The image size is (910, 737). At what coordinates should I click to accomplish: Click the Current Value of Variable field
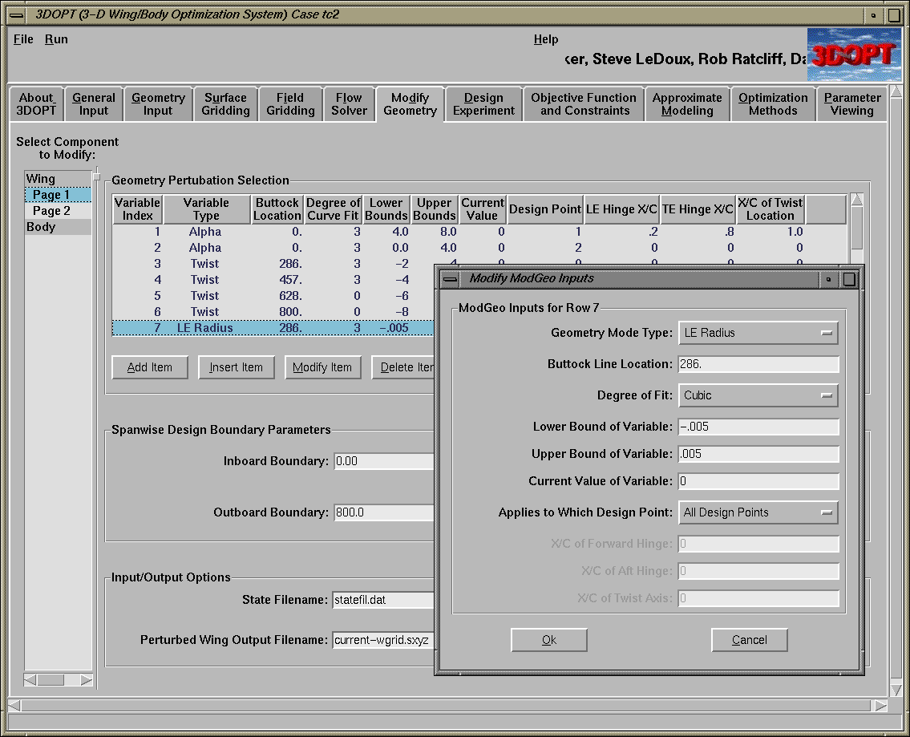(x=758, y=481)
